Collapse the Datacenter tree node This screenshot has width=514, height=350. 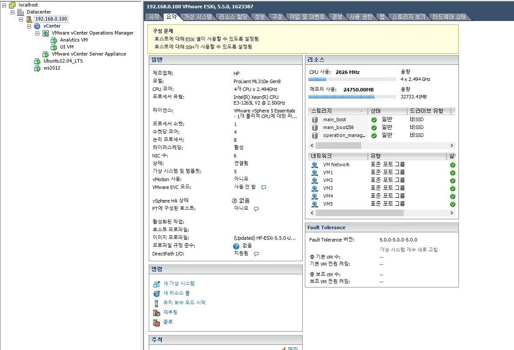(12, 12)
